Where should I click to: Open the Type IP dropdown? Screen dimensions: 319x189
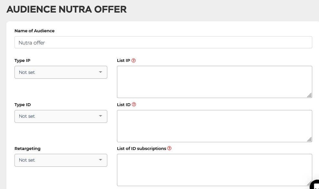point(61,72)
